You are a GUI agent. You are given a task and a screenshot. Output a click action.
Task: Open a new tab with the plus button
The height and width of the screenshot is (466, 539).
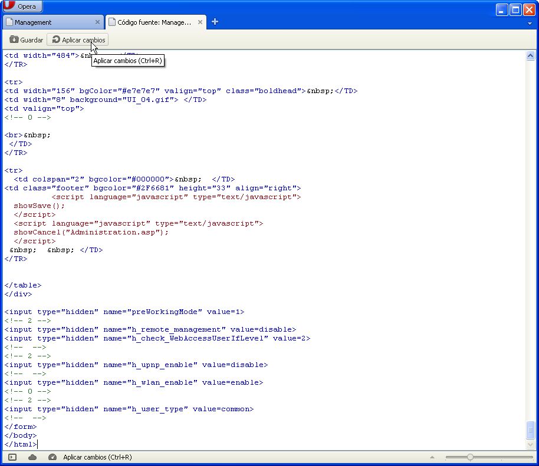pos(215,22)
